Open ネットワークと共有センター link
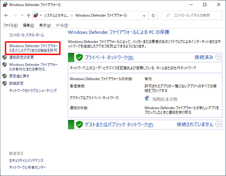The height and width of the screenshot is (176, 226). pyautogui.click(x=27, y=167)
